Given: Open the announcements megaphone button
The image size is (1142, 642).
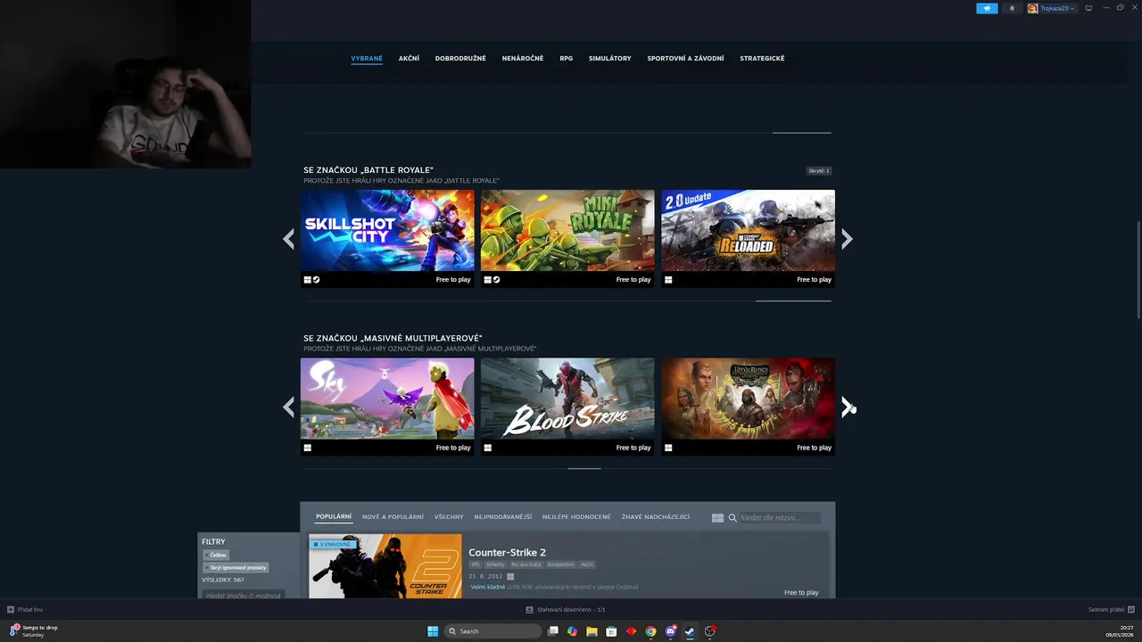Looking at the screenshot, I should tap(987, 8).
